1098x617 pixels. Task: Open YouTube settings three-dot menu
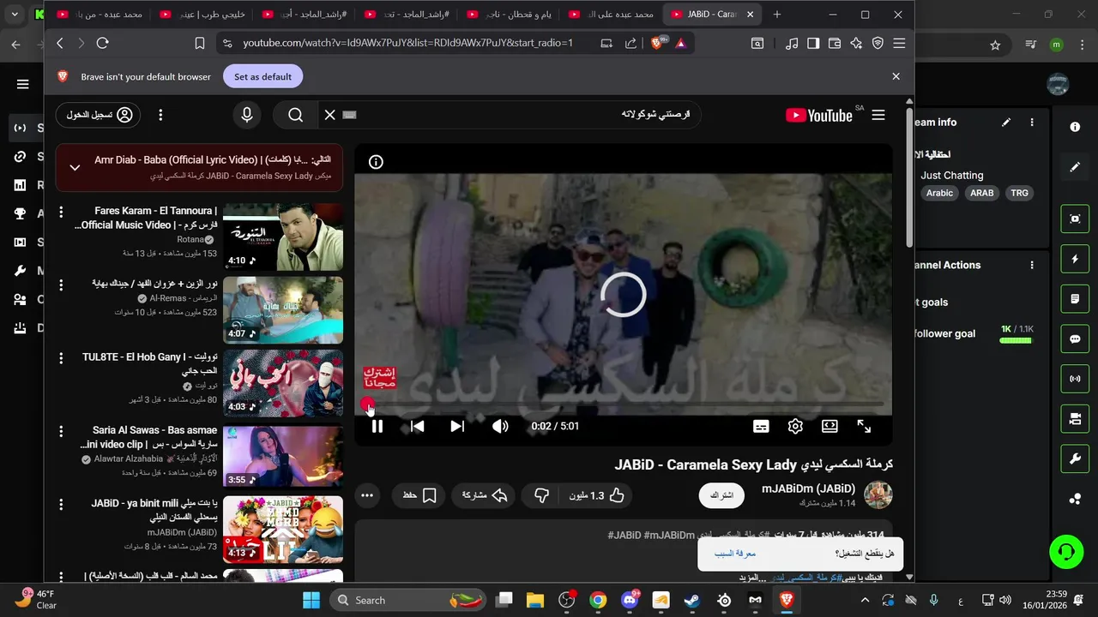(x=160, y=115)
